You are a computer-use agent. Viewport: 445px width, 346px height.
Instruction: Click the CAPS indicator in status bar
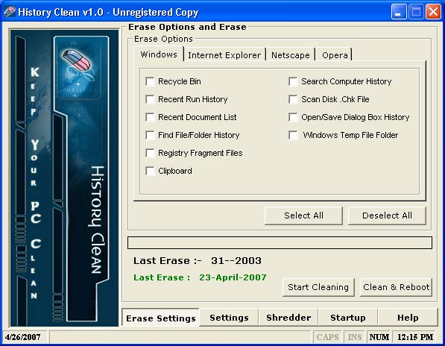(327, 337)
